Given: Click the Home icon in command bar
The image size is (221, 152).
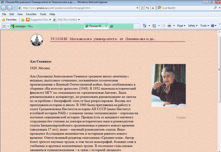Looking at the screenshot, I should coord(144,26).
